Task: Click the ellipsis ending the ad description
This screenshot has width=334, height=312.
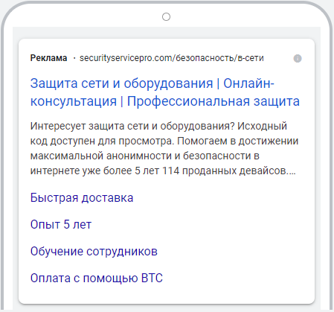Action: click(x=291, y=173)
